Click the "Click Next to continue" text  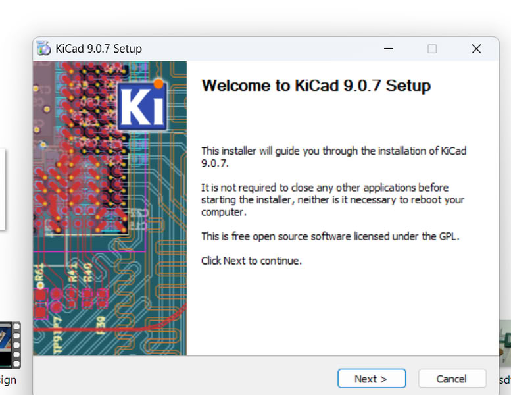point(251,261)
